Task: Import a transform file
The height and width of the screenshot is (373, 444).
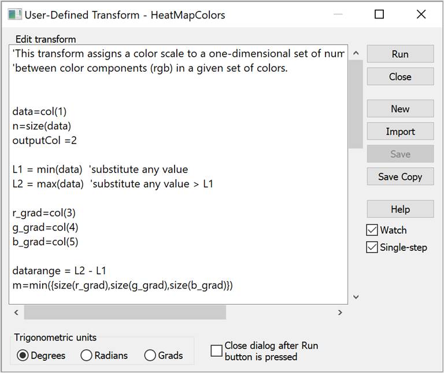Action: (x=400, y=131)
